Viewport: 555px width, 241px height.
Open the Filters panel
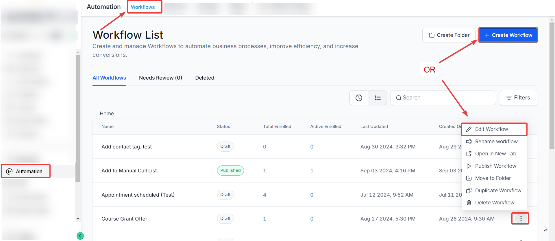[518, 98]
